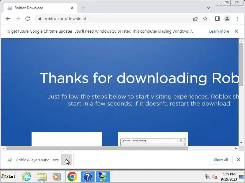Viewport: 245px width, 183px height.
Task: Switch to Google Chrome in taskbar
Action: 72,177
